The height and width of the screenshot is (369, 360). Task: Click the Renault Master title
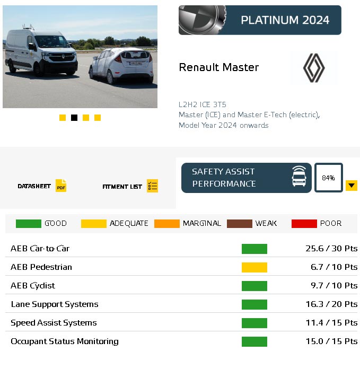pyautogui.click(x=219, y=67)
